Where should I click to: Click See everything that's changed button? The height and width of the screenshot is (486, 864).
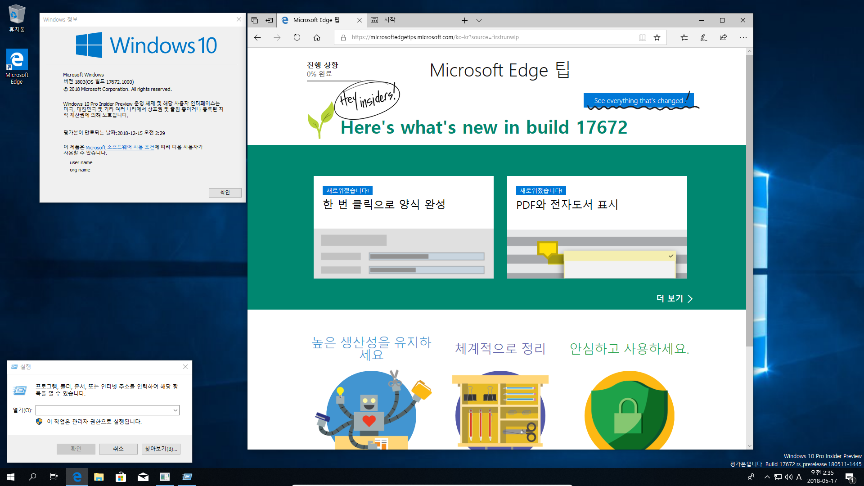(639, 101)
